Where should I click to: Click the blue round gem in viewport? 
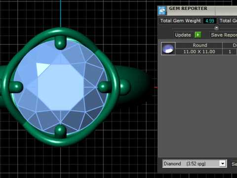(x=61, y=88)
